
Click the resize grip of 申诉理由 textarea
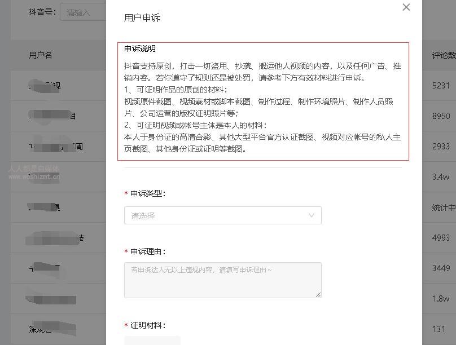point(318,295)
